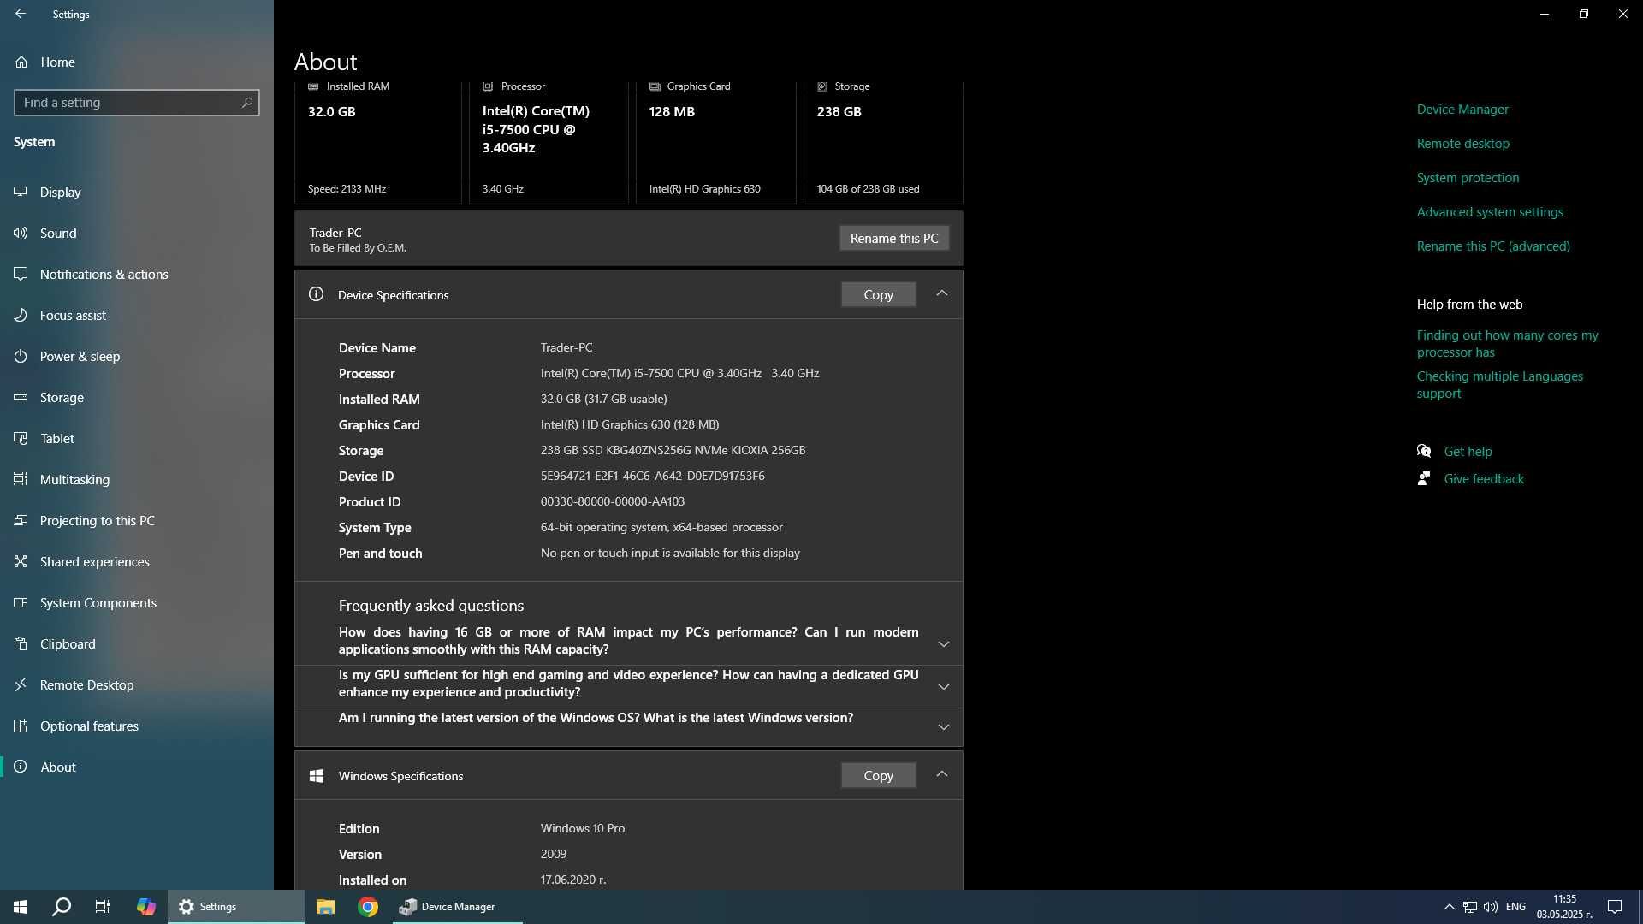Image resolution: width=1643 pixels, height=924 pixels.
Task: Open Optional features settings page
Action: 137,726
